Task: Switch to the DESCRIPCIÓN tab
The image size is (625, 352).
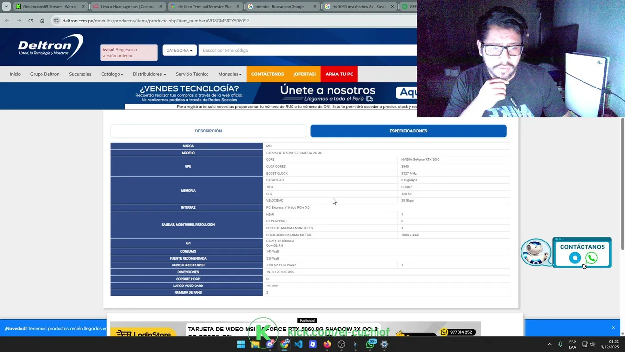Action: tap(208, 131)
